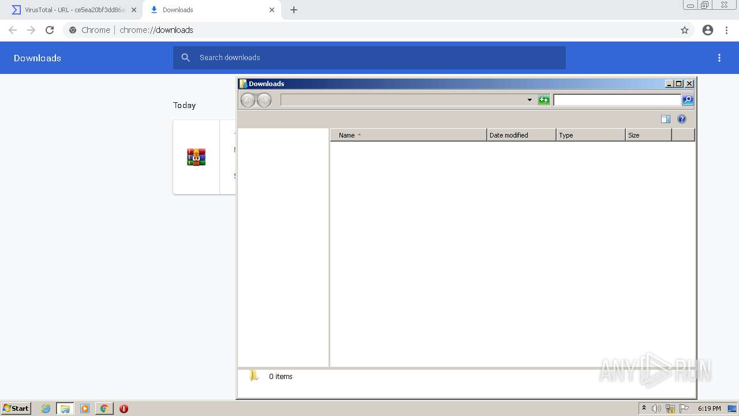Reload the chrome://downloads page
Screen dimensions: 739x416
point(50,30)
